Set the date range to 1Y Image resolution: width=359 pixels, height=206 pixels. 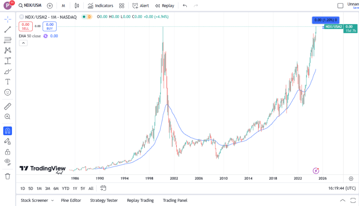[x=75, y=189]
